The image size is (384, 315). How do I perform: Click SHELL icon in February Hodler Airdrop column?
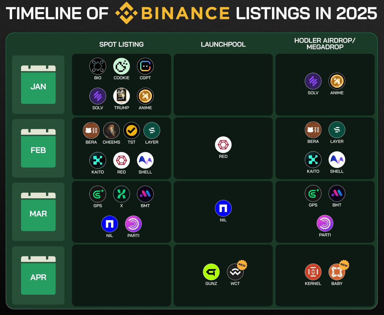point(337,160)
